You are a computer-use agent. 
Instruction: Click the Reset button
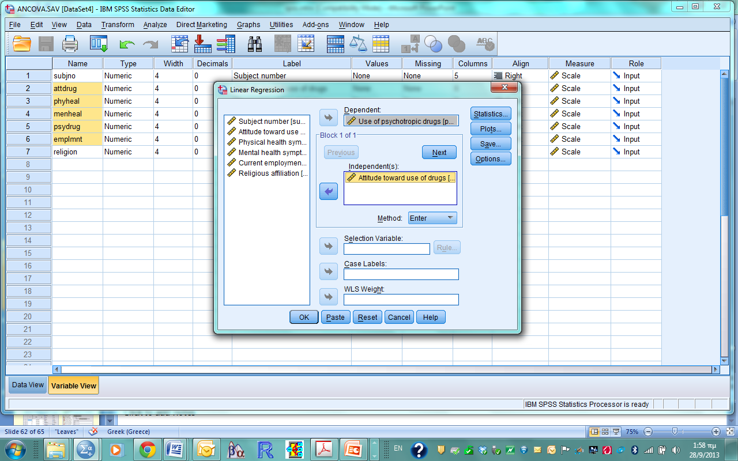tap(368, 317)
